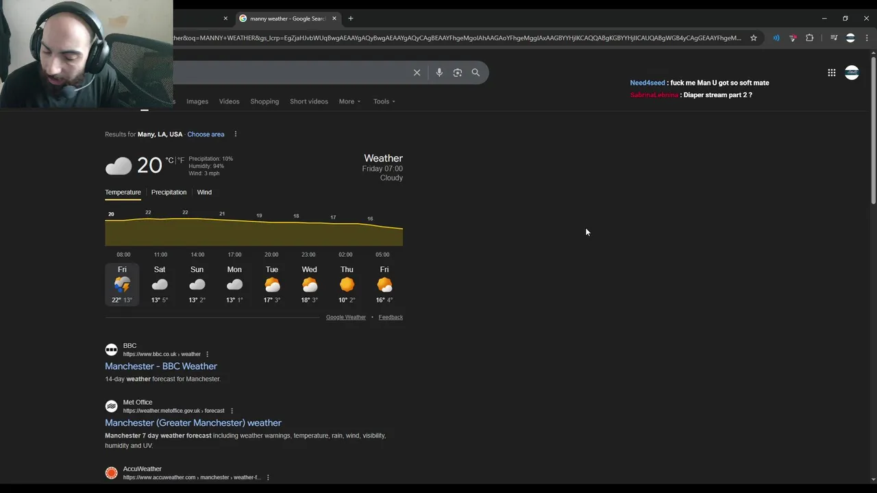
Task: Switch to the Shopping search tab
Action: 264,101
